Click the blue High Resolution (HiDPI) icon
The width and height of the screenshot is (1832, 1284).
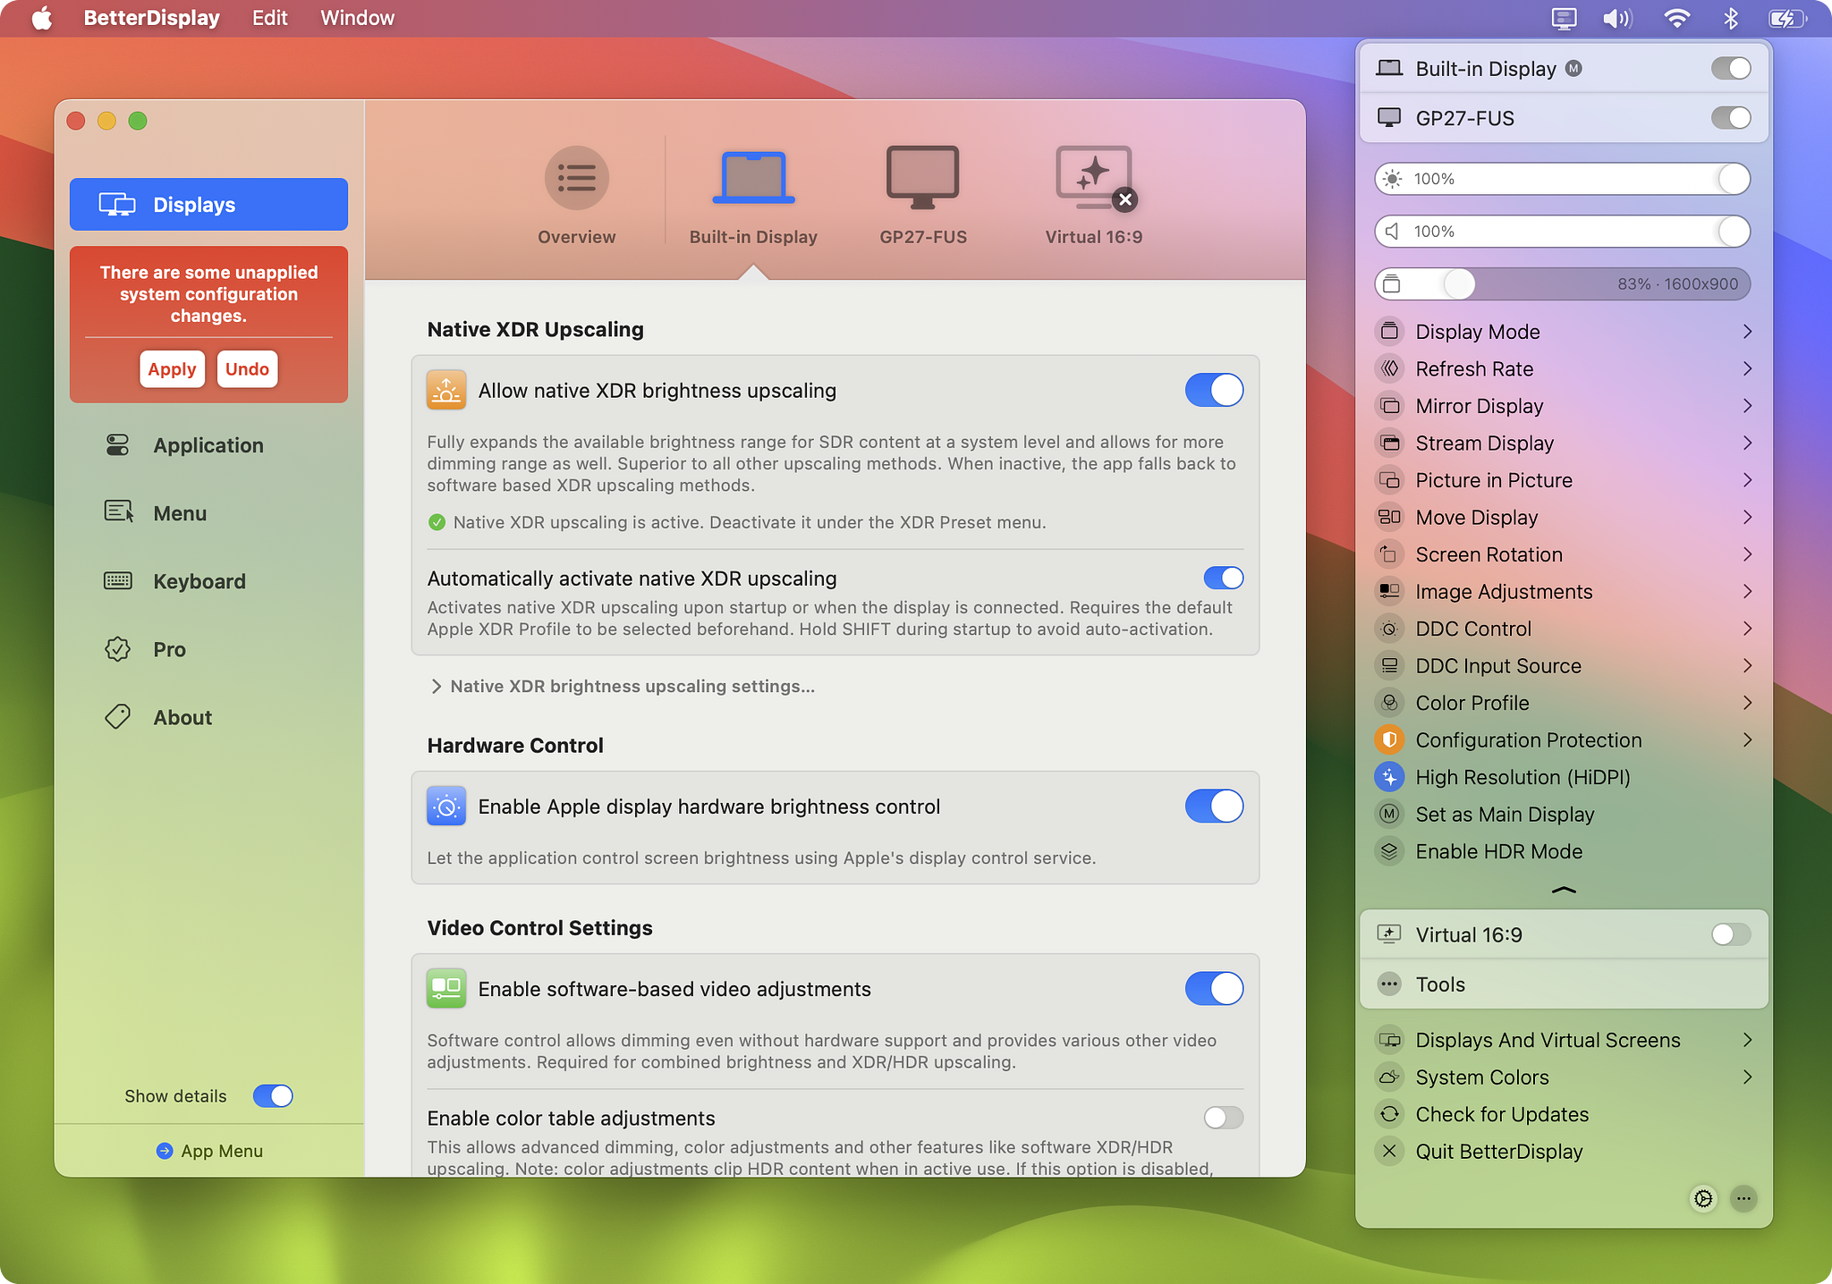click(1389, 777)
